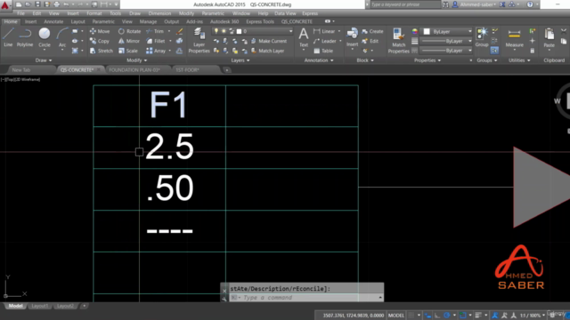Toggle MODEL space button in status bar
This screenshot has width=570, height=320.
coord(395,316)
